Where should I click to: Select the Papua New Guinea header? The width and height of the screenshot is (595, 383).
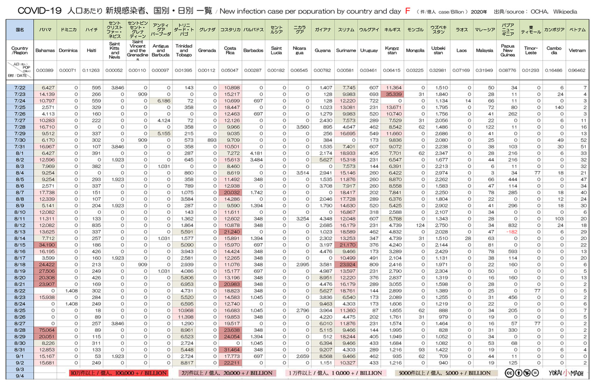click(508, 51)
